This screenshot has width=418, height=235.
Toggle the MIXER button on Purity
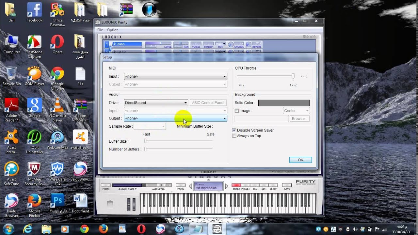tap(236, 185)
